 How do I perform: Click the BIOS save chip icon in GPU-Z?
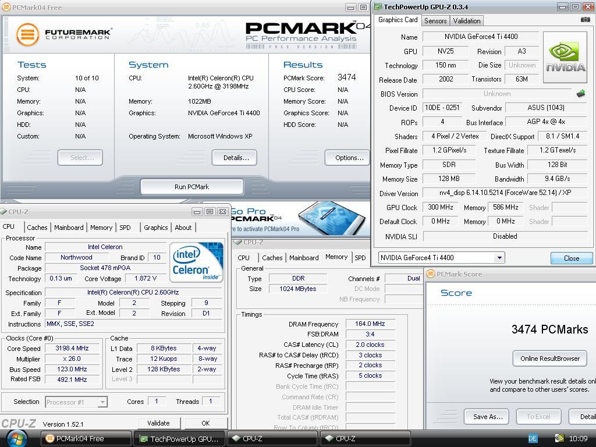click(580, 94)
